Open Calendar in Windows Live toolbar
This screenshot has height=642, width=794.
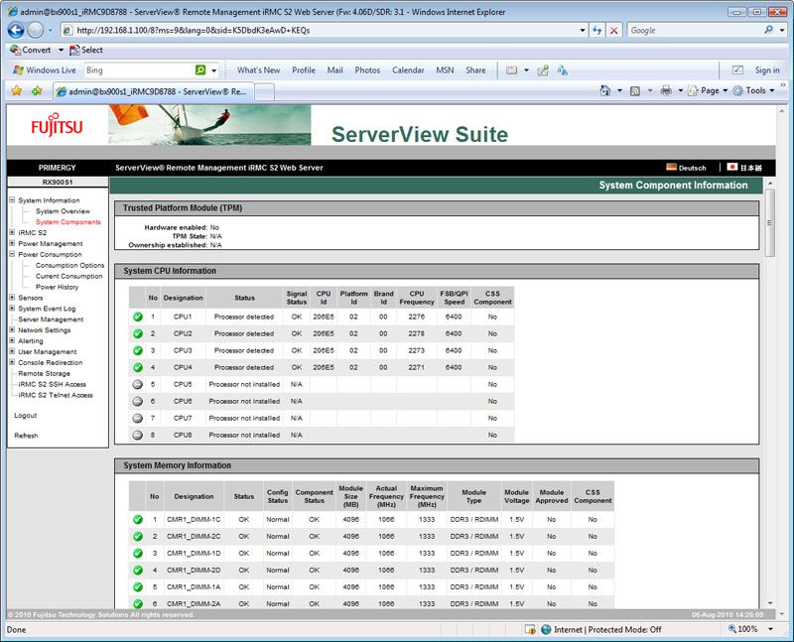tap(408, 69)
